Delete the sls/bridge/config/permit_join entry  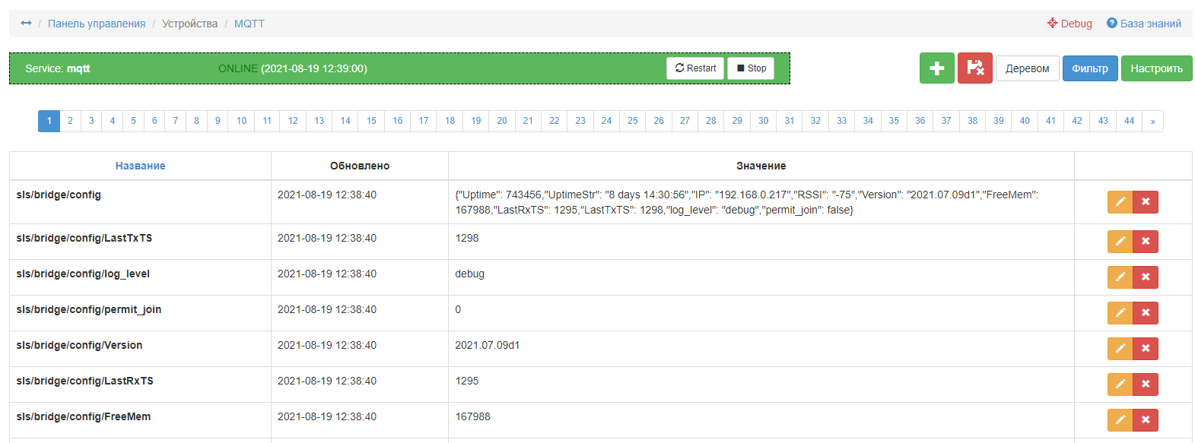click(x=1146, y=313)
